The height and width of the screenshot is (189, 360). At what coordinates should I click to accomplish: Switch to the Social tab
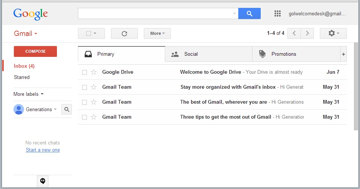click(208, 54)
